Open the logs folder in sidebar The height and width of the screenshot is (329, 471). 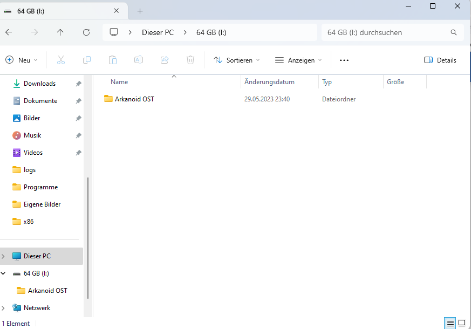coord(30,170)
